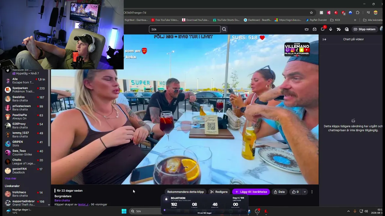Image resolution: width=385 pixels, height=216 pixels.
Task: Open Download YouTube bookmark
Action: pos(196,20)
